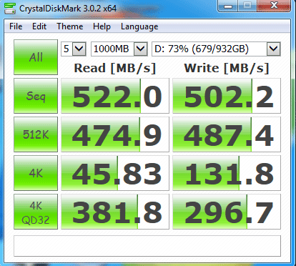Start the 512K test
The height and width of the screenshot is (266, 296).
pyautogui.click(x=36, y=134)
